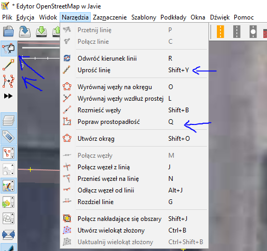Toggle the conflict panel with blue arrows
267x251 pixels.
(8, 235)
